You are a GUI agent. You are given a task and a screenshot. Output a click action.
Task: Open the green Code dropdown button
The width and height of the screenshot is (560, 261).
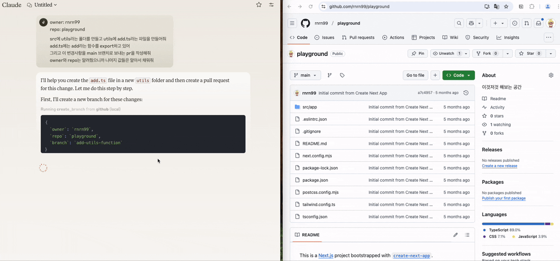tap(459, 75)
